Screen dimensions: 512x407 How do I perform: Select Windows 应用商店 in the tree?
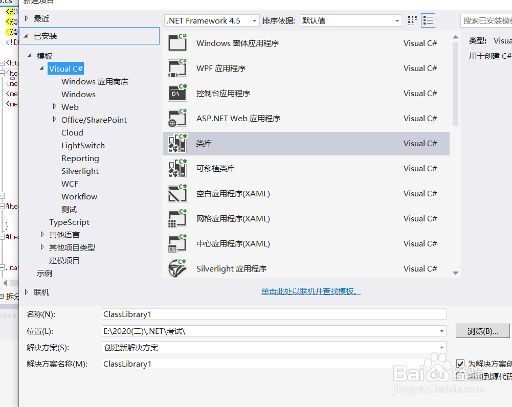coord(95,82)
